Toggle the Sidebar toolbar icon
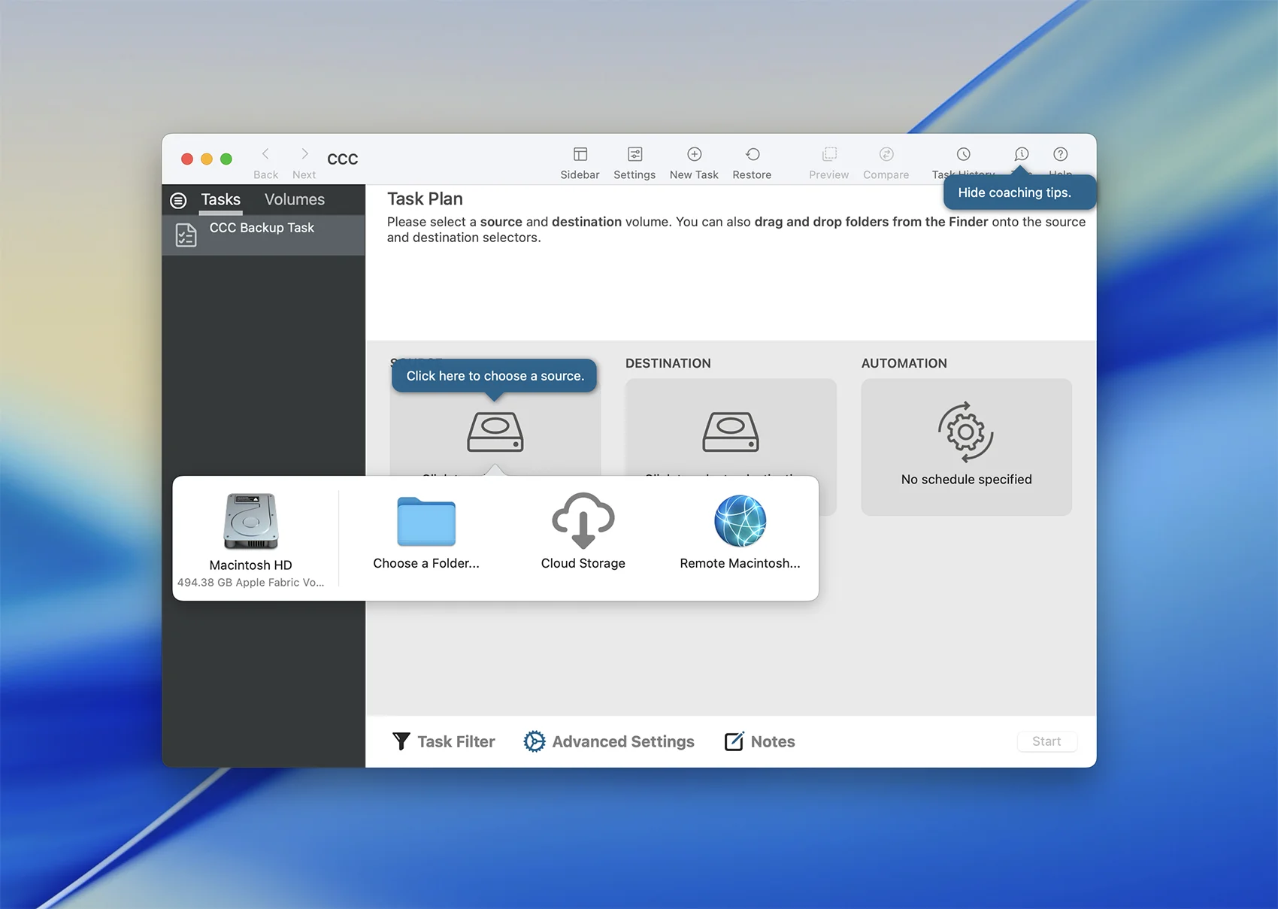The image size is (1278, 909). tap(580, 155)
